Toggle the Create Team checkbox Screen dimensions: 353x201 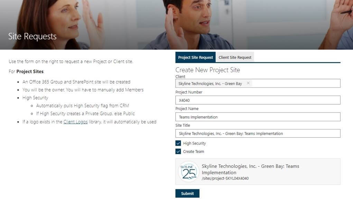(x=178, y=151)
